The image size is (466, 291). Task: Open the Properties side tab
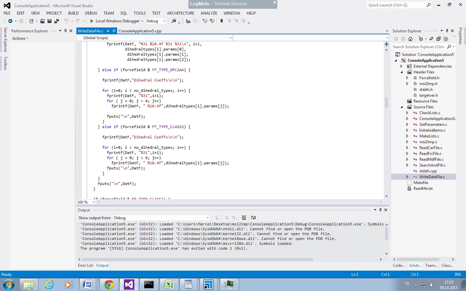(460, 36)
